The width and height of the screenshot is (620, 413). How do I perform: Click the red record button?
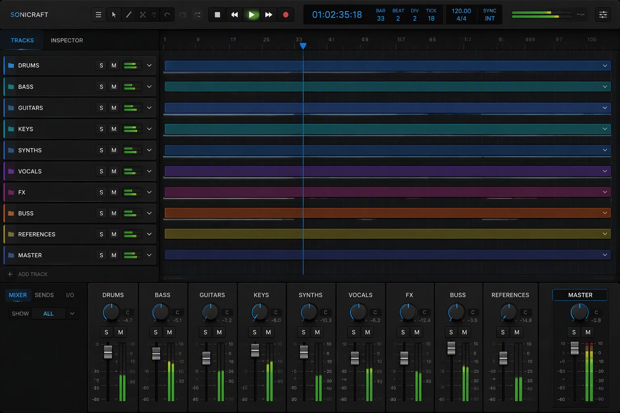click(286, 15)
